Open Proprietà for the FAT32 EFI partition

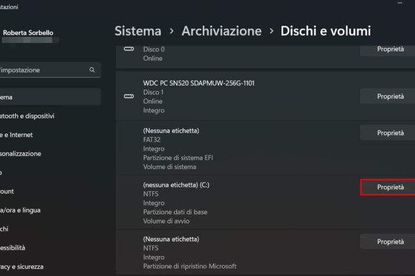click(x=390, y=133)
